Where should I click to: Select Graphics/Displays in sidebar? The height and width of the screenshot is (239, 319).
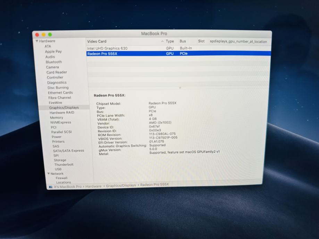coord(64,107)
